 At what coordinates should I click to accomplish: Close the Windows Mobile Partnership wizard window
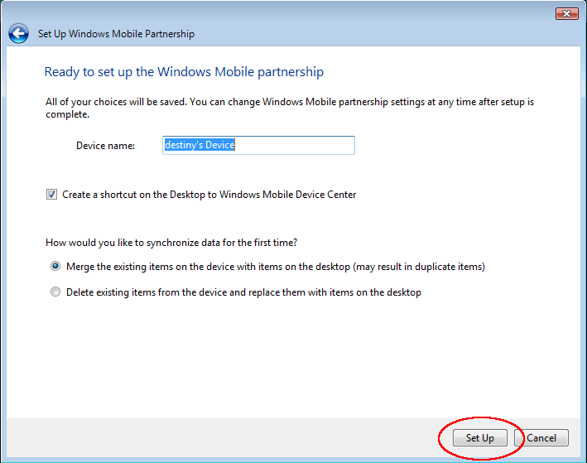[x=566, y=13]
